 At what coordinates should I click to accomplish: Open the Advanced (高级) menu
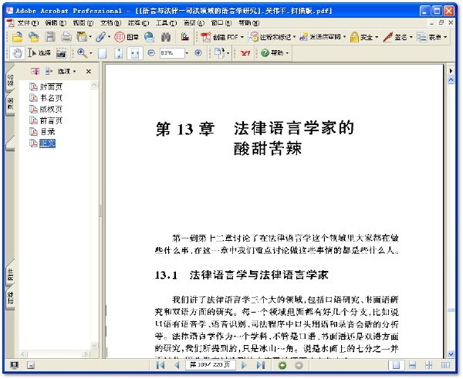tap(194, 22)
